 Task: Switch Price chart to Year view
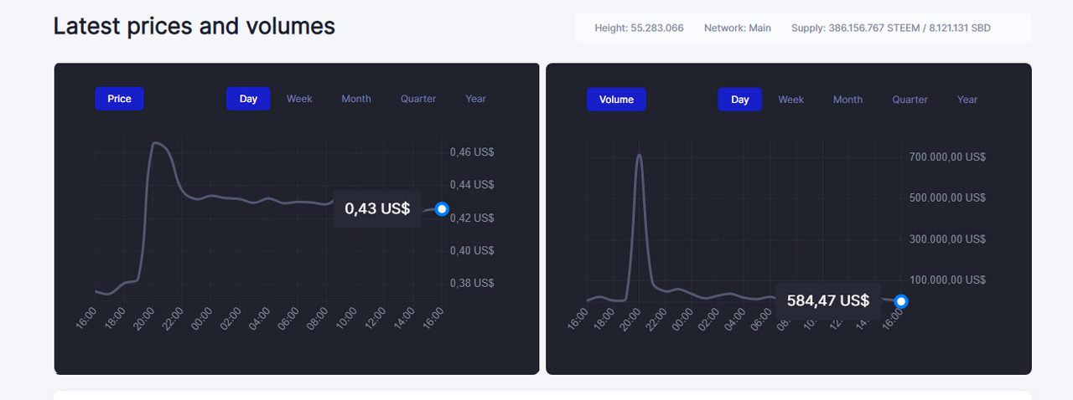point(475,99)
